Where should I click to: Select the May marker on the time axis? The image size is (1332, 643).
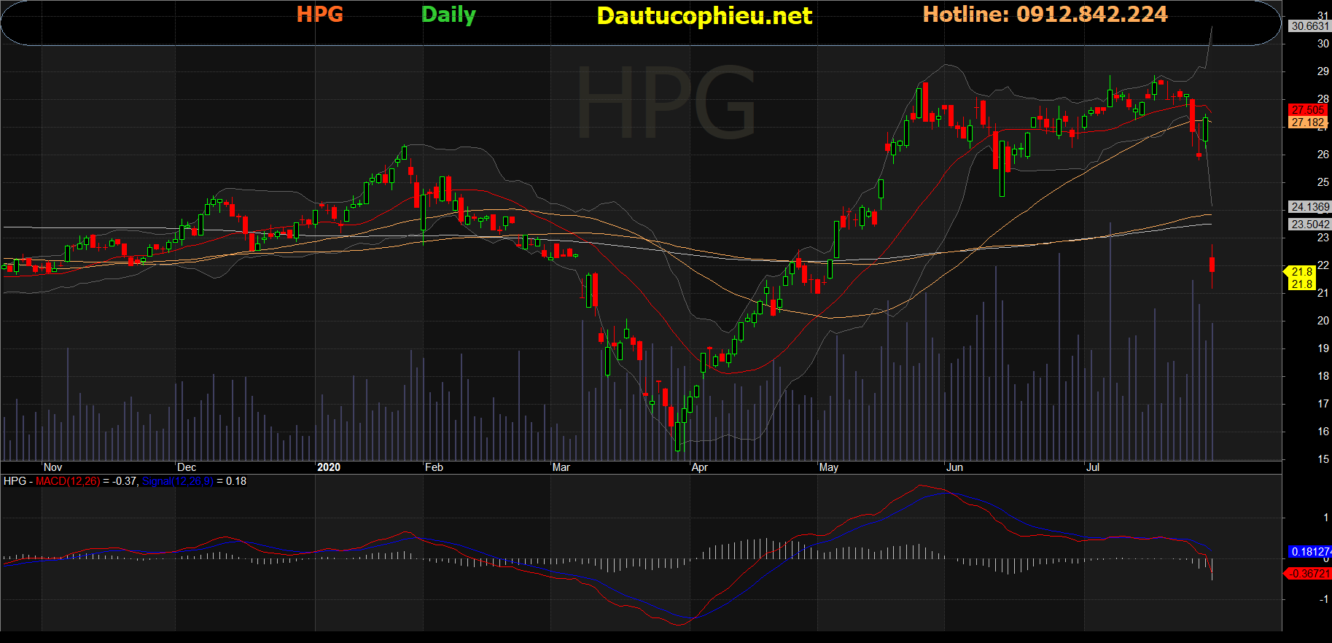point(828,467)
